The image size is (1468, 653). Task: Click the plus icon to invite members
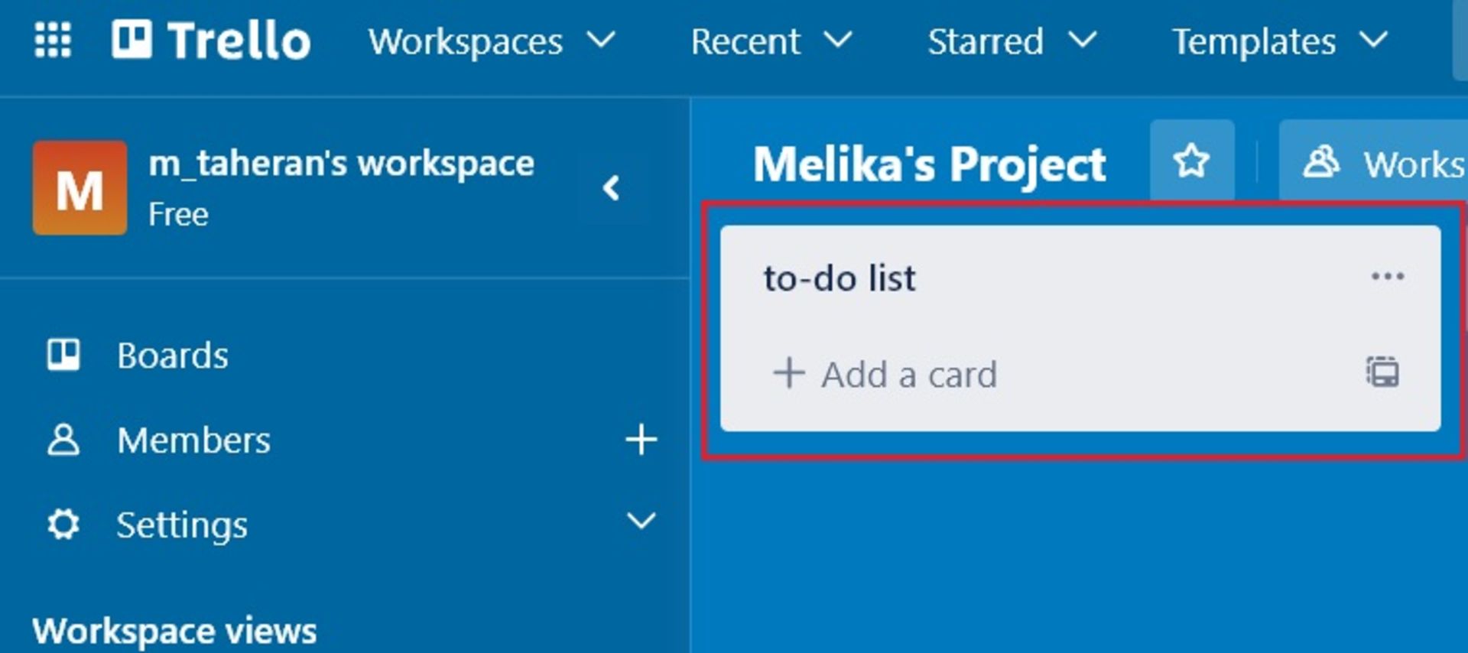(641, 440)
